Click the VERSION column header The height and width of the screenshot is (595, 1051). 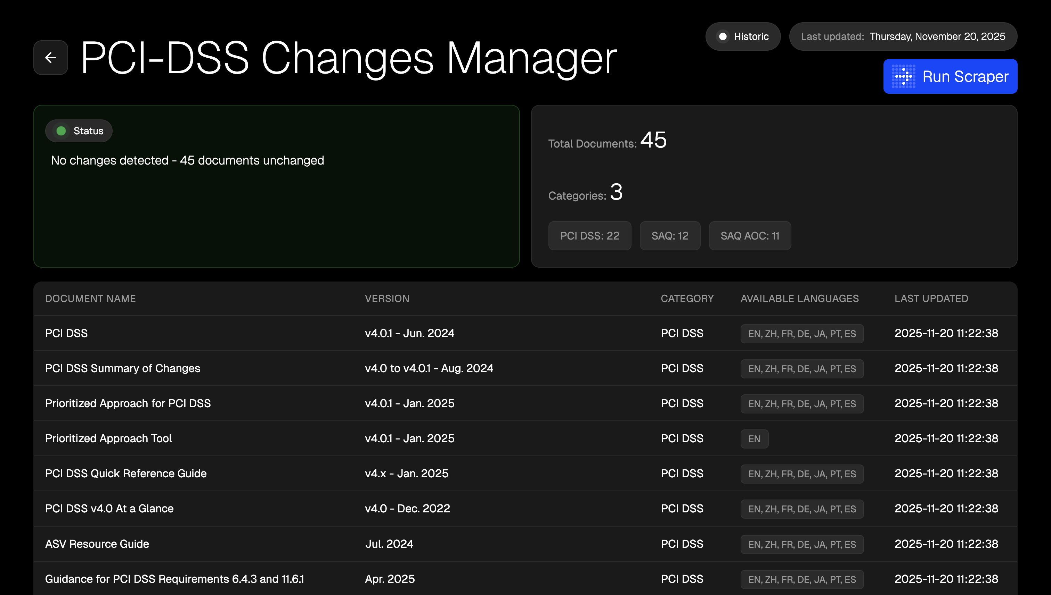click(x=387, y=298)
